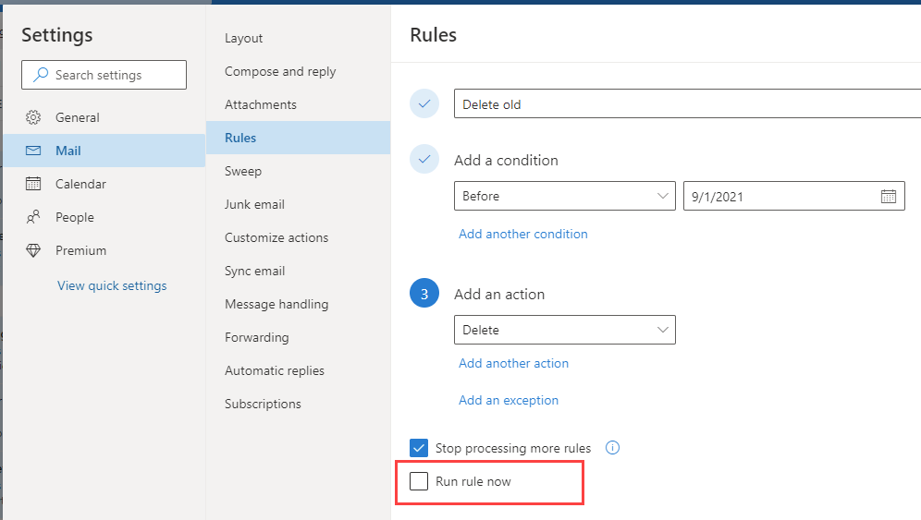The height and width of the screenshot is (520, 921).
Task: Click the step 3 circle for Add an action
Action: (x=424, y=293)
